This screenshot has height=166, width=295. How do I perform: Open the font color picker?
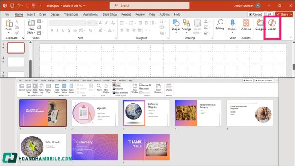(x=110, y=30)
